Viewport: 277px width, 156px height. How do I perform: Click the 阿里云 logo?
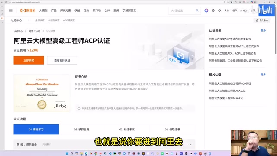point(28,10)
